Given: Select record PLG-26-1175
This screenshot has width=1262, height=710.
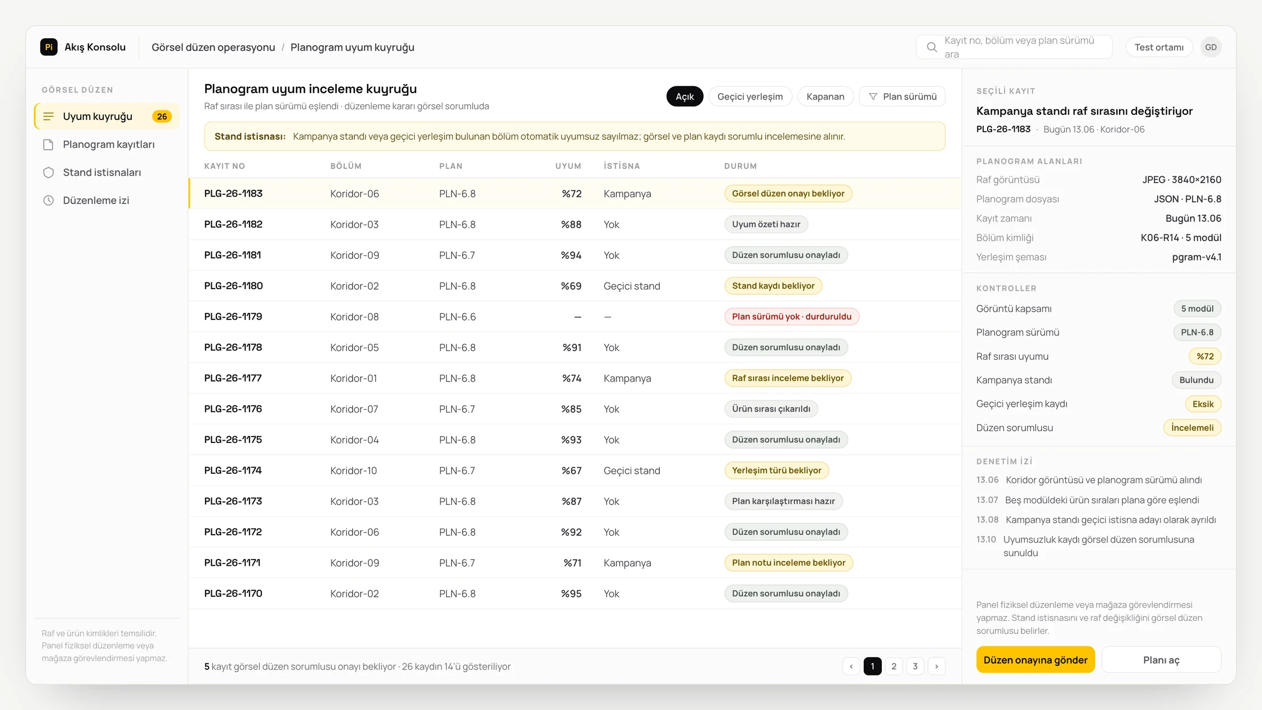Looking at the screenshot, I should [575, 440].
